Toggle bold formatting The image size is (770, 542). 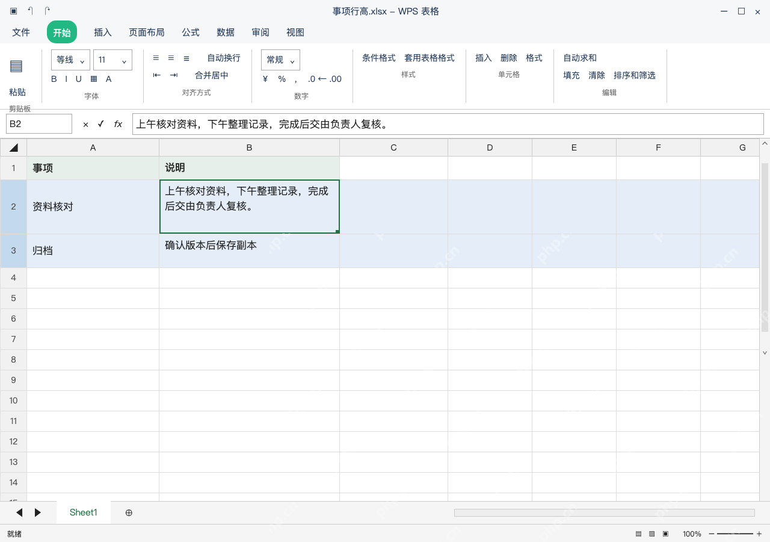[54, 79]
